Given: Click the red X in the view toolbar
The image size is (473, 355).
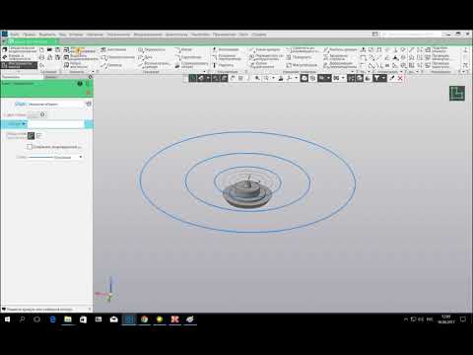Looking at the screenshot, I should (x=400, y=78).
